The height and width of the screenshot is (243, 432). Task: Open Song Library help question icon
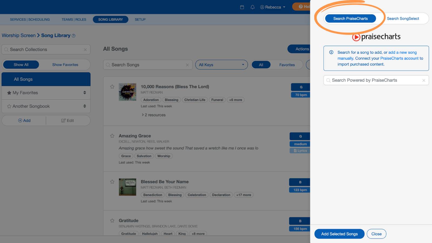point(73,36)
